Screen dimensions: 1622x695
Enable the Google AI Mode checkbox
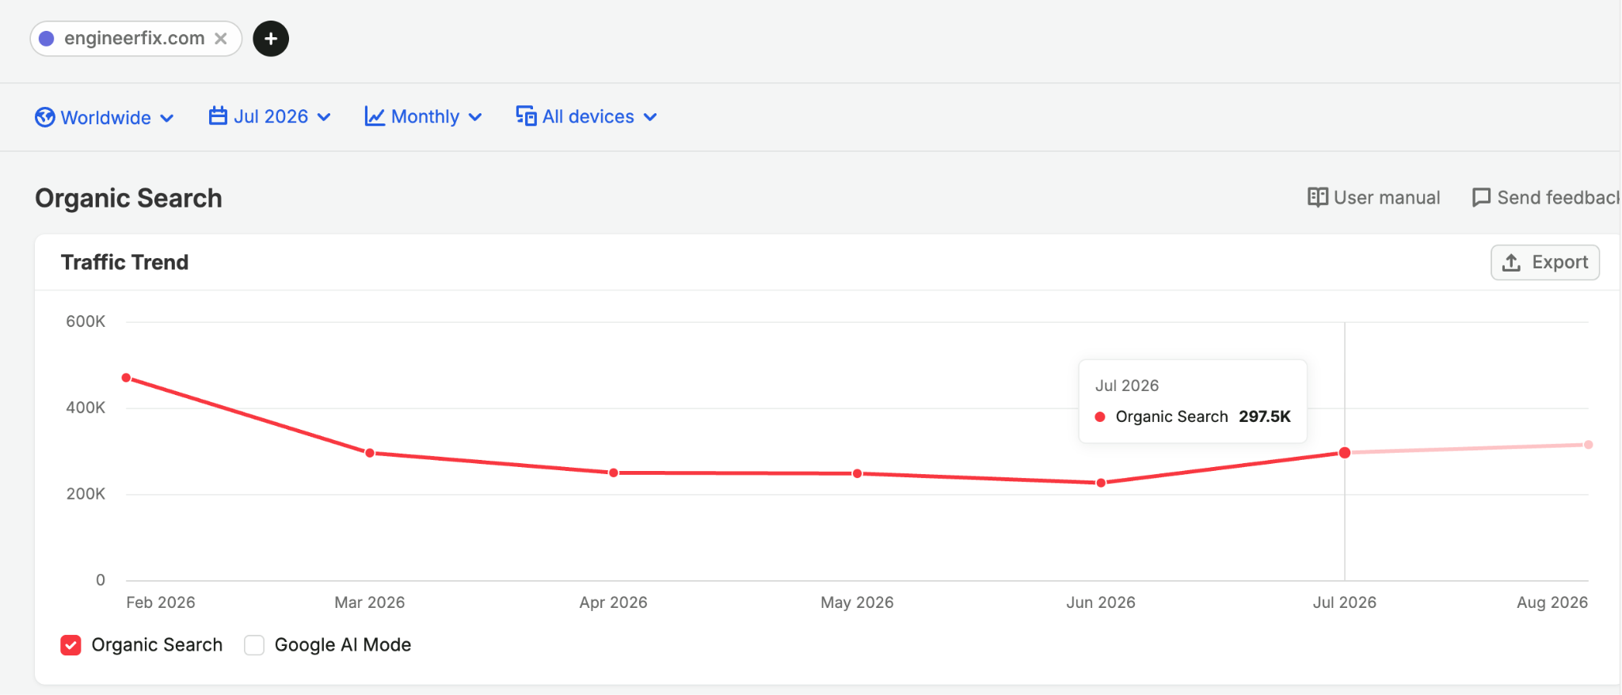[254, 645]
